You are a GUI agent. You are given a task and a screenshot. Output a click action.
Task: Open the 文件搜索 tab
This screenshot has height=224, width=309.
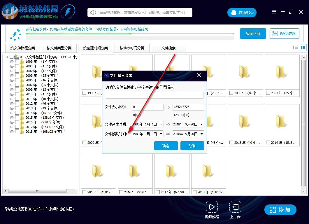point(168,48)
